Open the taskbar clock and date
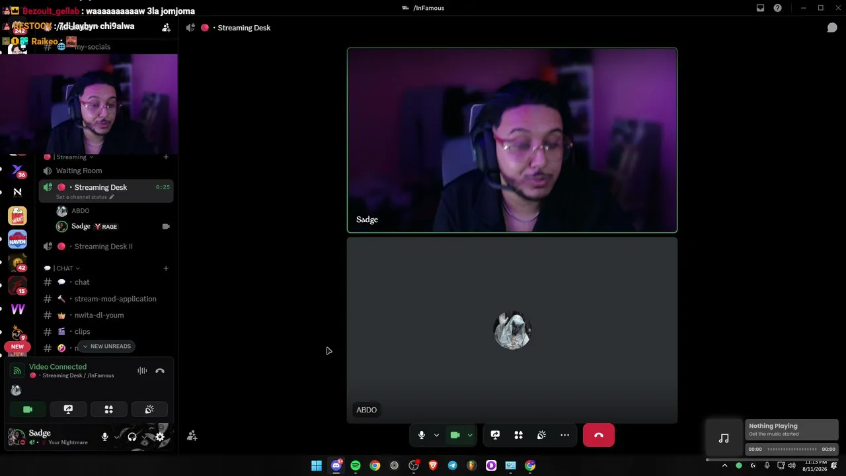 [x=816, y=465]
